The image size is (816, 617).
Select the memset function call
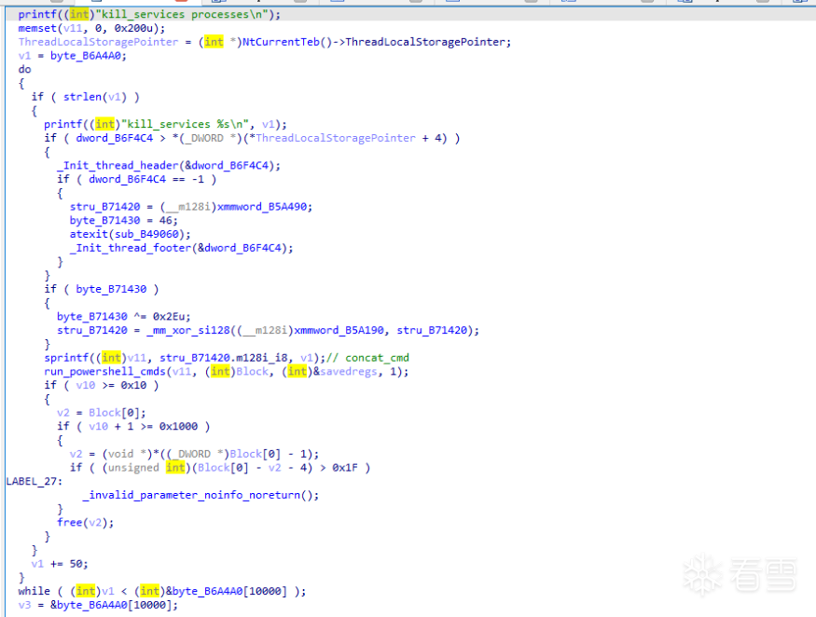pyautogui.click(x=37, y=28)
